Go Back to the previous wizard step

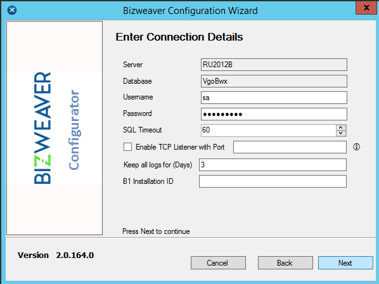point(285,262)
